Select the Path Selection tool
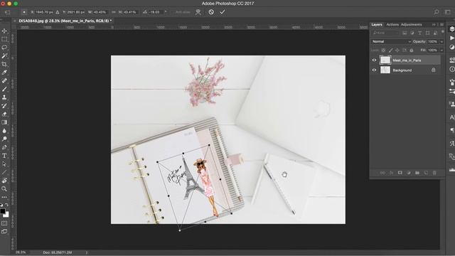Image resolution: width=455 pixels, height=256 pixels. point(4,164)
